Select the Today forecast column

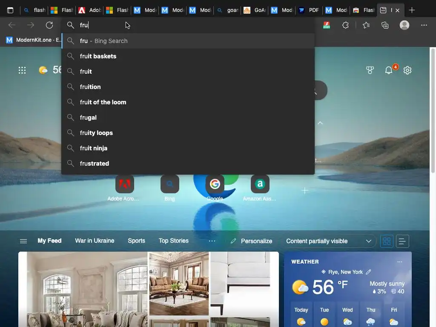pyautogui.click(x=301, y=316)
